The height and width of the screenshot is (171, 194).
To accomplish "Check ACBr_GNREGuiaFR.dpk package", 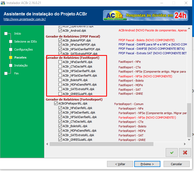I will [x=60, y=94].
